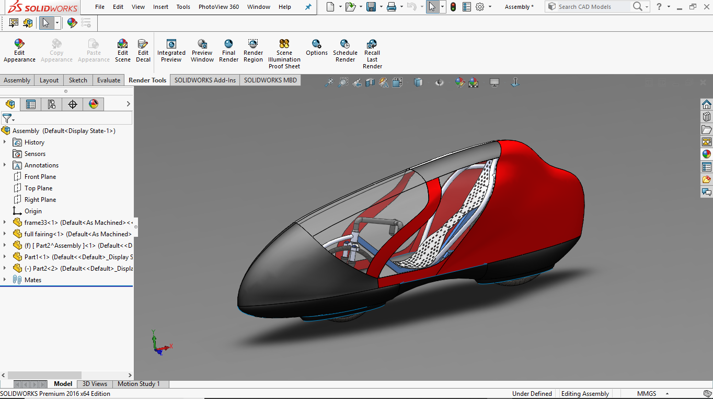Open the ConfigurationManager tab
Image resolution: width=713 pixels, height=399 pixels.
point(52,104)
